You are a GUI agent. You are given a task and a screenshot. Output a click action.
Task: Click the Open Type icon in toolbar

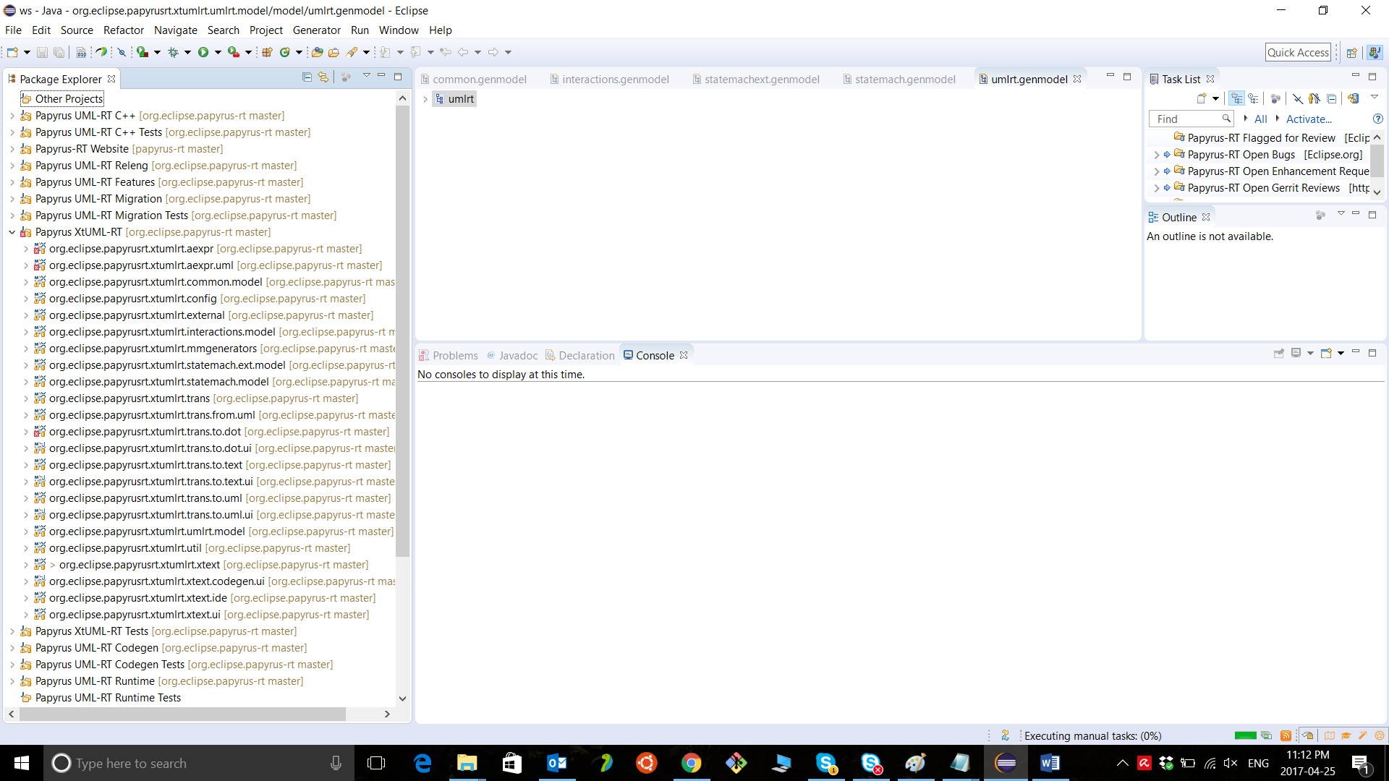(x=317, y=52)
